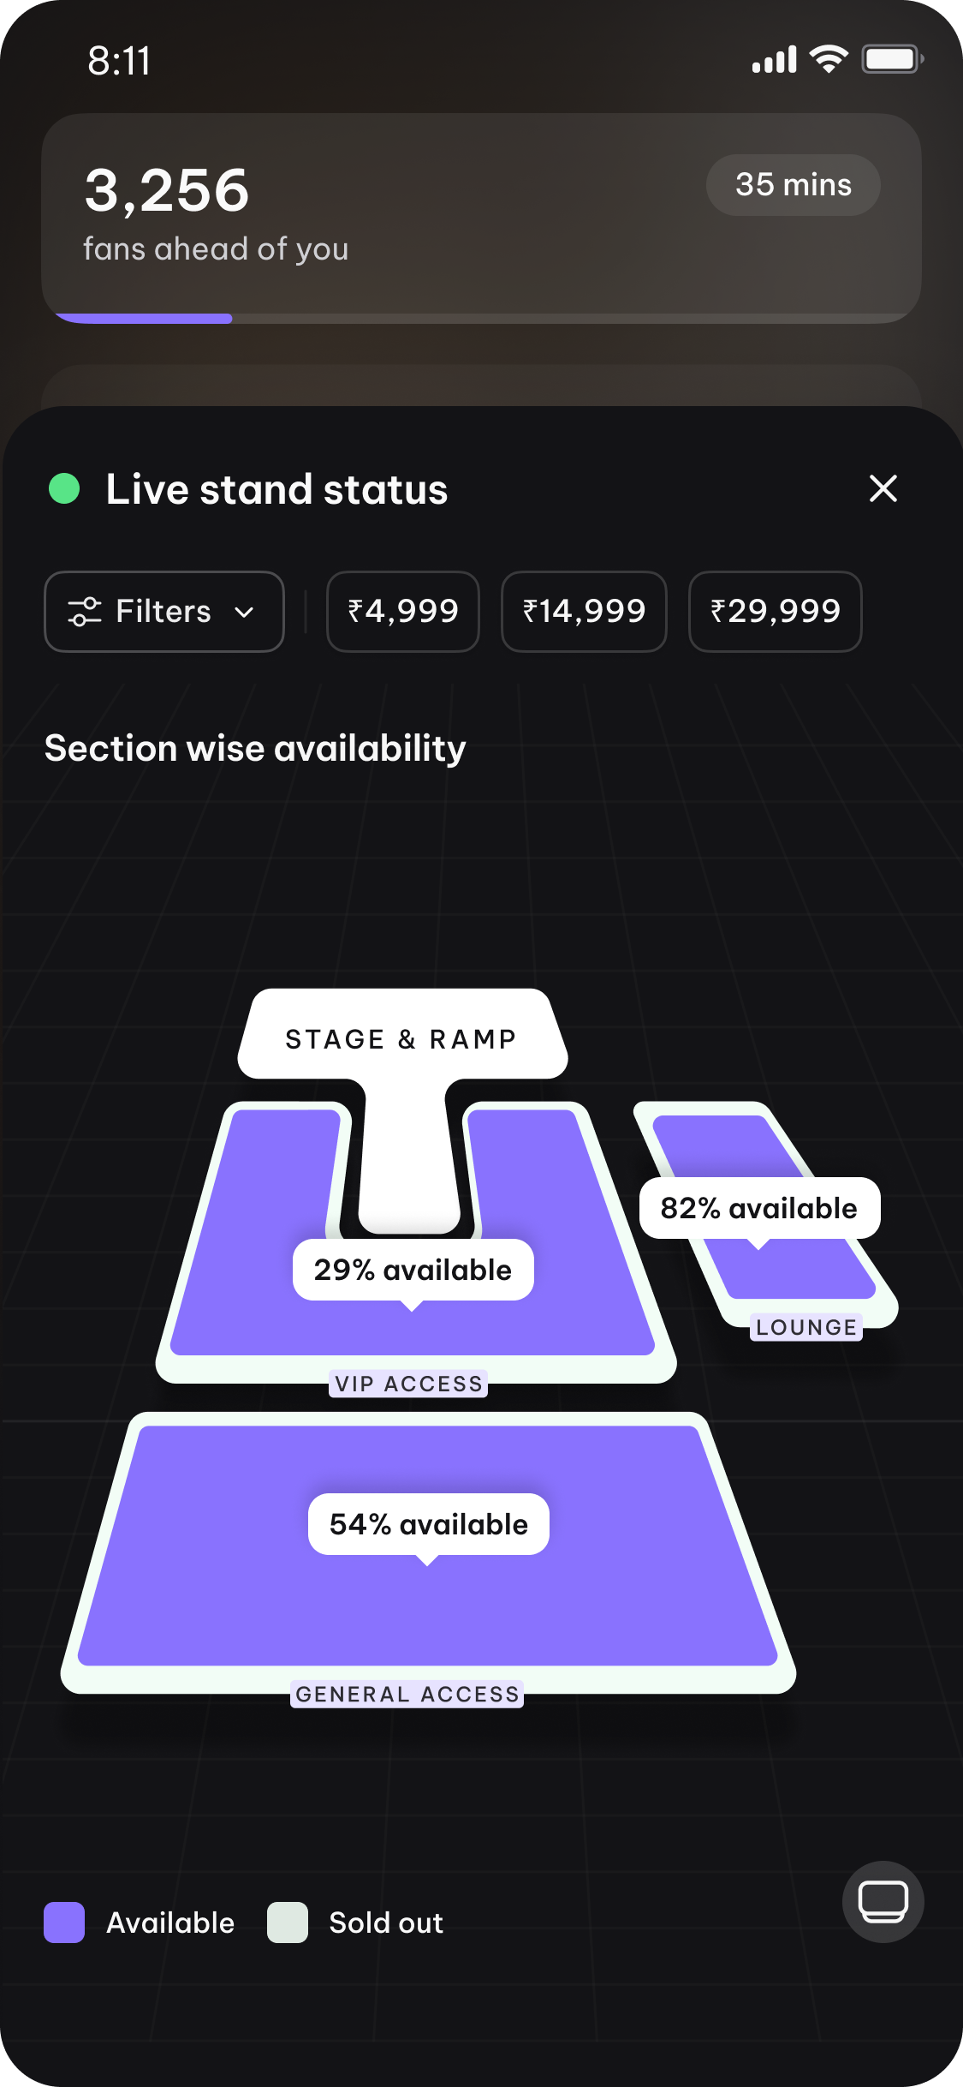The width and height of the screenshot is (963, 2087).
Task: Enable the ₹29,999 price filter
Action: tap(775, 612)
